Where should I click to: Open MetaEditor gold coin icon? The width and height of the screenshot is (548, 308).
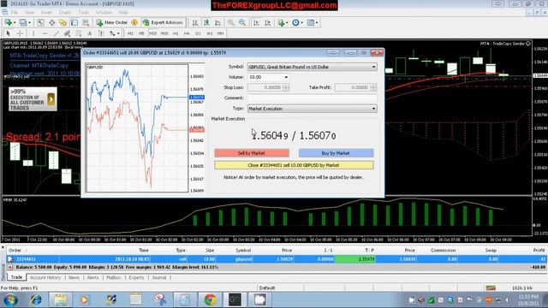[134, 23]
